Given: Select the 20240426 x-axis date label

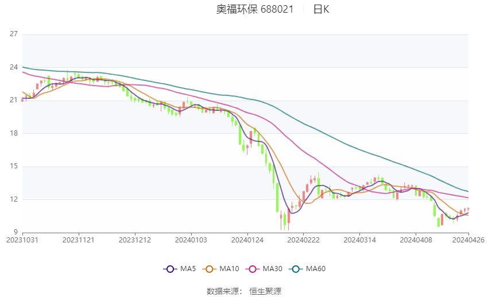Looking at the screenshot, I should [x=468, y=240].
